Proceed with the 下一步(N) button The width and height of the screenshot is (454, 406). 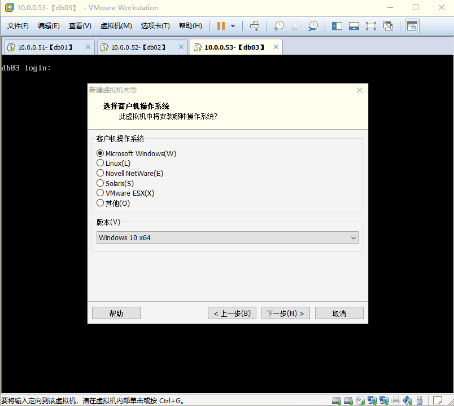click(286, 313)
